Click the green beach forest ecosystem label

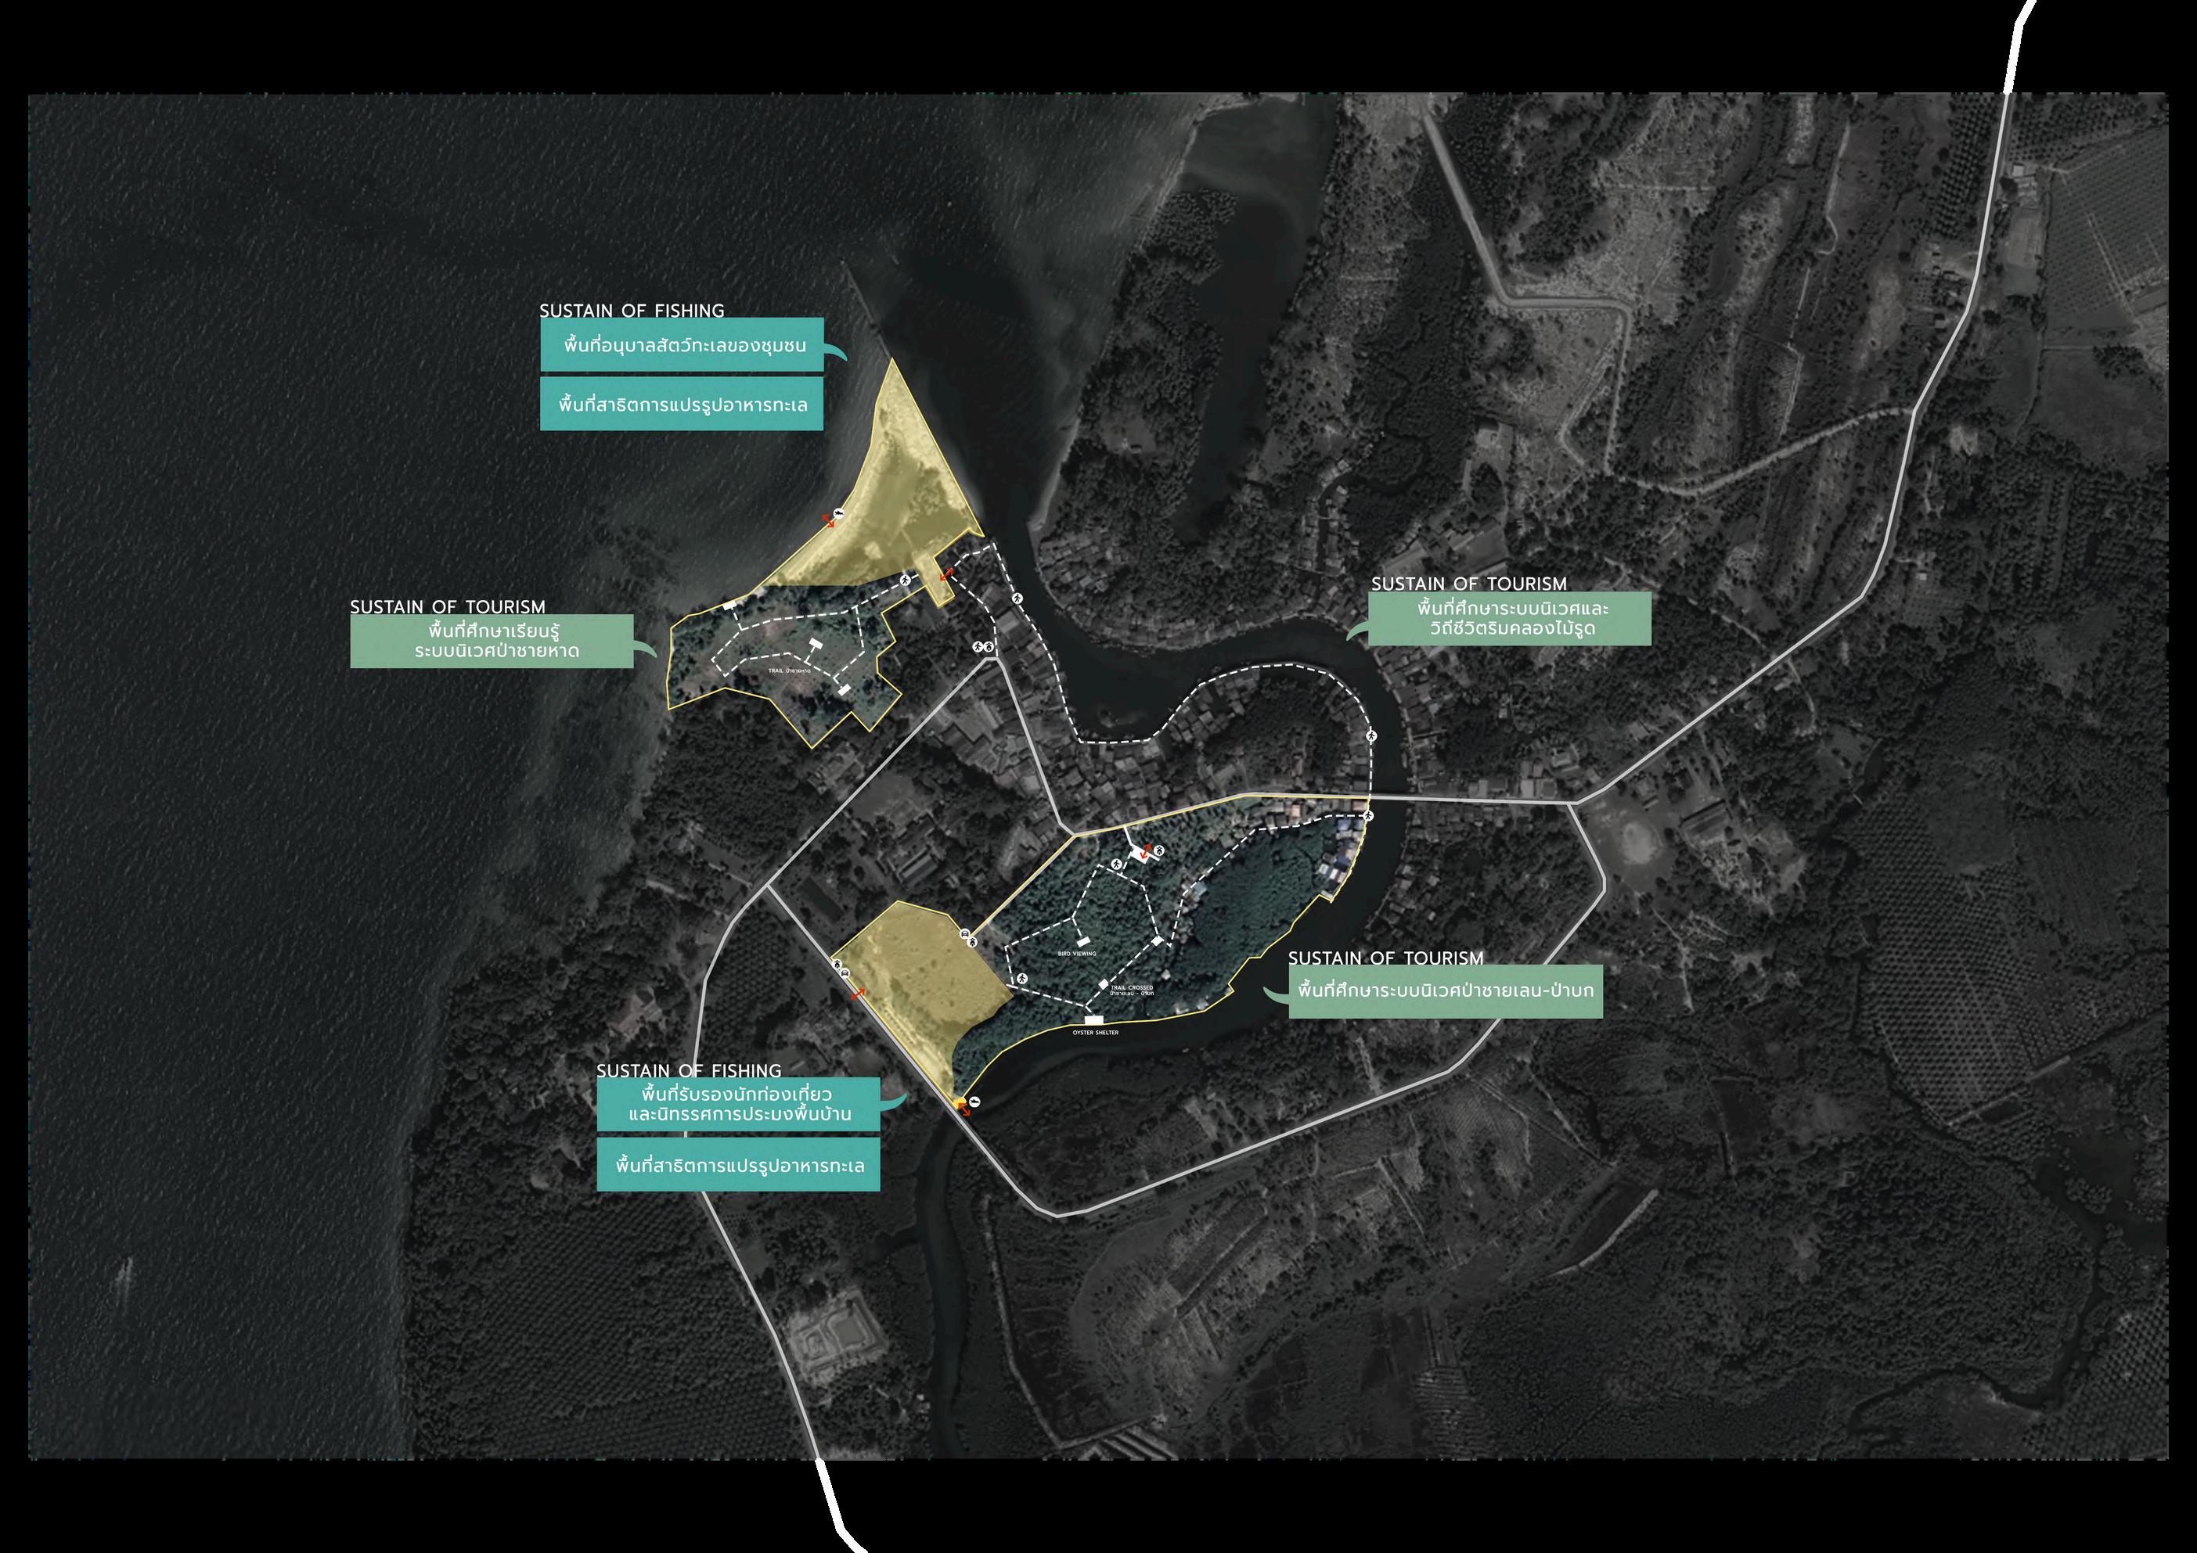pyautogui.click(x=491, y=641)
